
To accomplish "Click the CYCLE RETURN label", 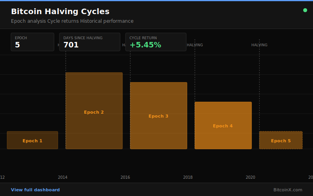I will click(143, 38).
